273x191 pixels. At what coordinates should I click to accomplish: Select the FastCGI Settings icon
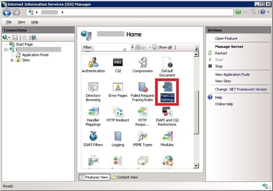[x=167, y=92]
